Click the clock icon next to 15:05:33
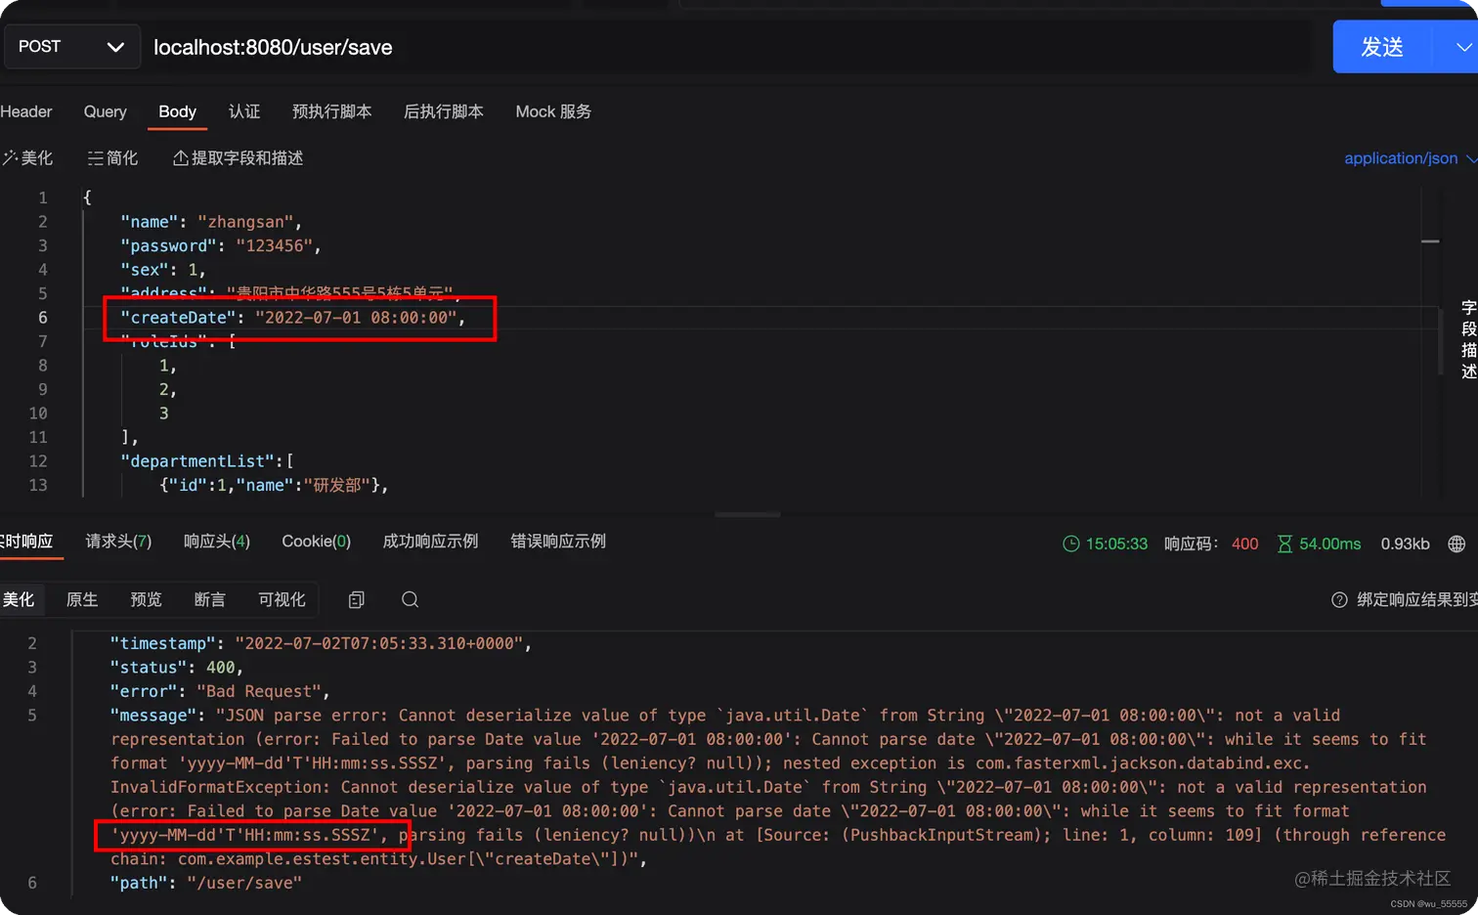The image size is (1478, 915). point(1071,545)
